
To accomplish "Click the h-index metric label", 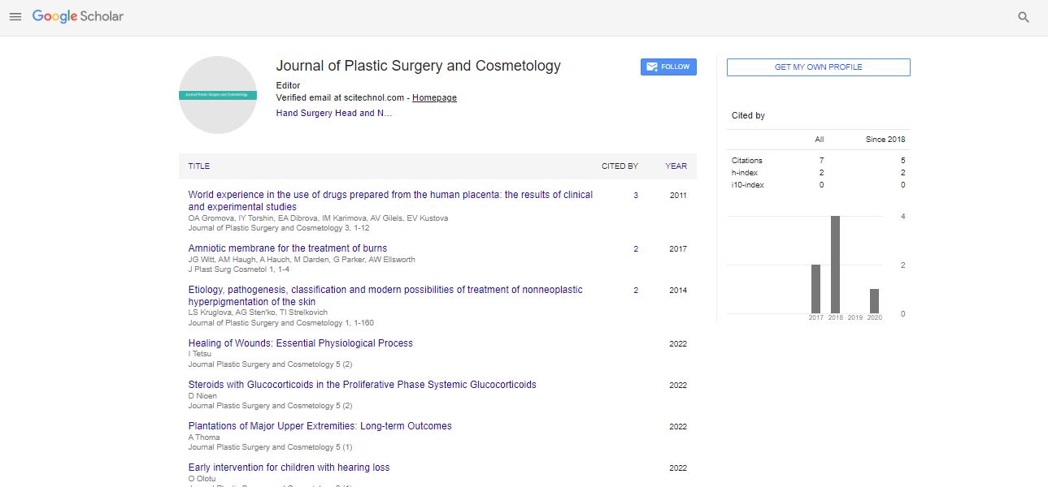I will point(745,173).
